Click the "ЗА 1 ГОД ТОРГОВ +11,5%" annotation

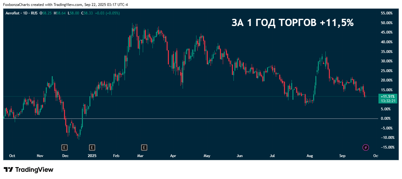pyautogui.click(x=292, y=23)
